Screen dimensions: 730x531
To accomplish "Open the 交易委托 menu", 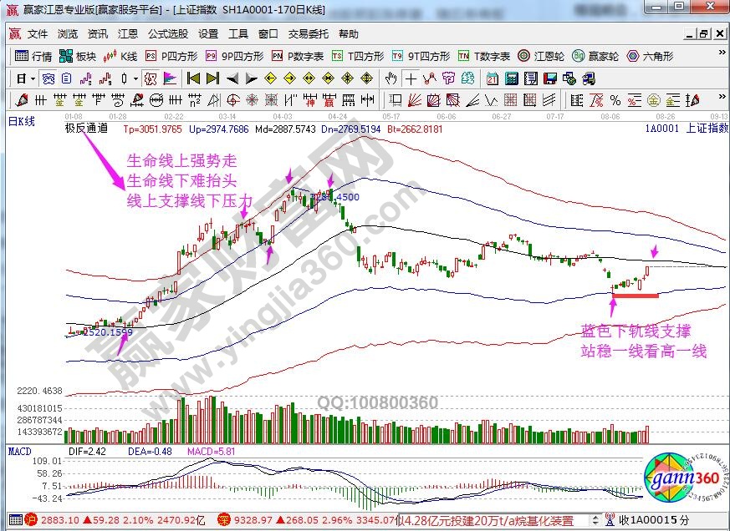I will tap(309, 34).
